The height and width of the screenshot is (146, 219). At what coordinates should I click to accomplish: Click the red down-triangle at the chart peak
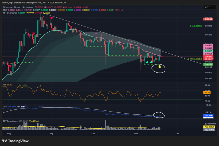(x=51, y=18)
